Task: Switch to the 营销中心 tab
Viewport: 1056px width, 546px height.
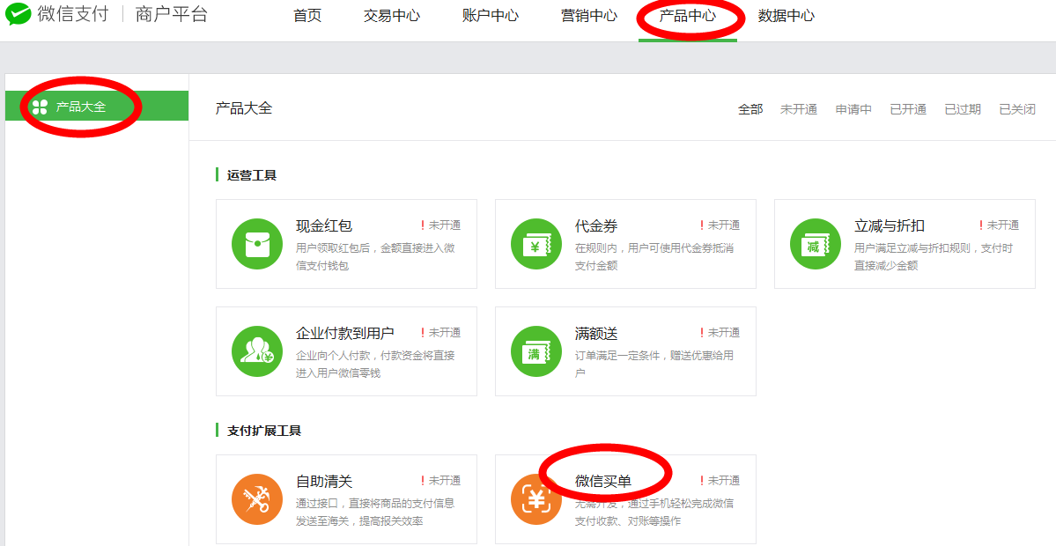Action: [x=588, y=16]
